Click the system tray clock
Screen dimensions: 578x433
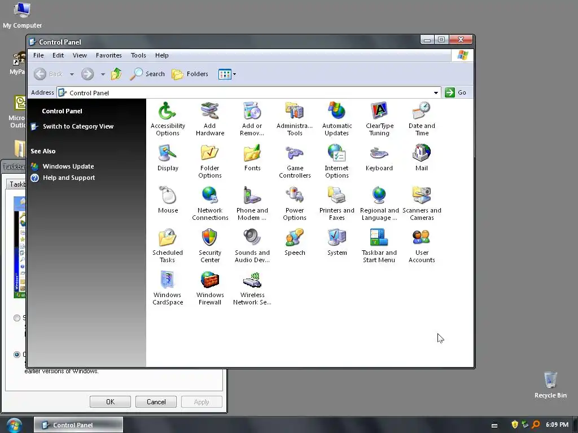[557, 425]
